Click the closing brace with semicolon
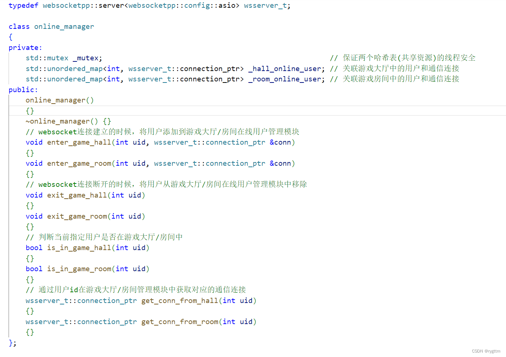This screenshot has width=506, height=357. [x=13, y=343]
